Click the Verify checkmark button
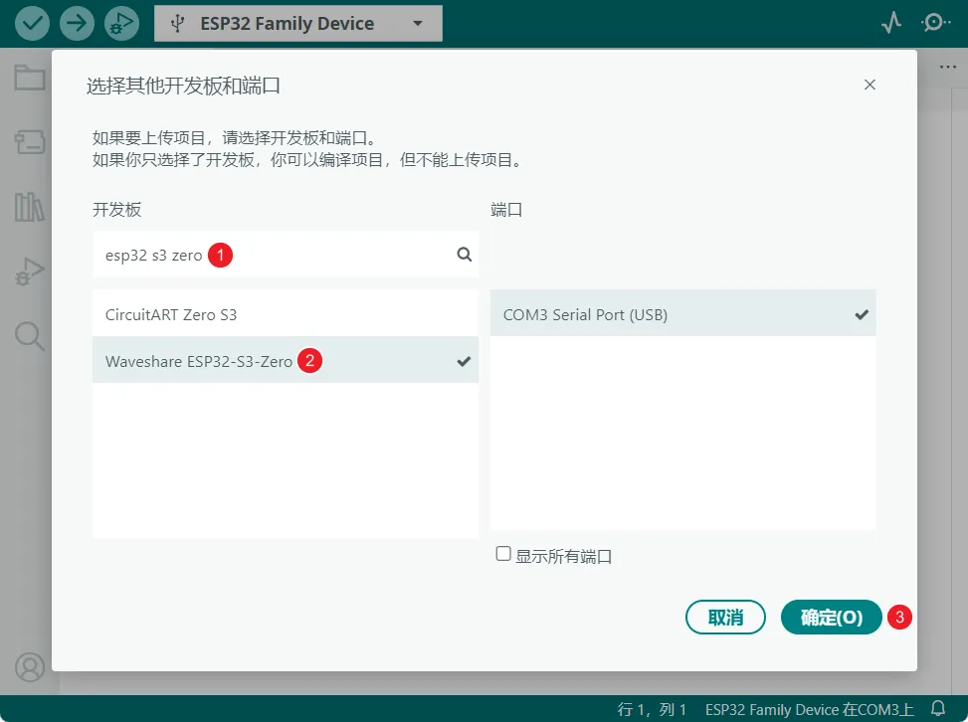This screenshot has height=722, width=968. (x=33, y=24)
